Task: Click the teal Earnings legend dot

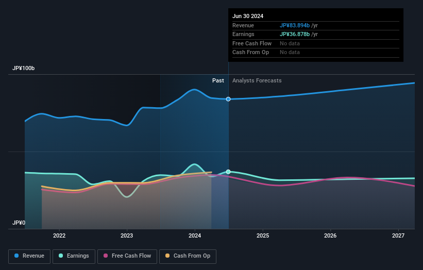Action: point(61,256)
